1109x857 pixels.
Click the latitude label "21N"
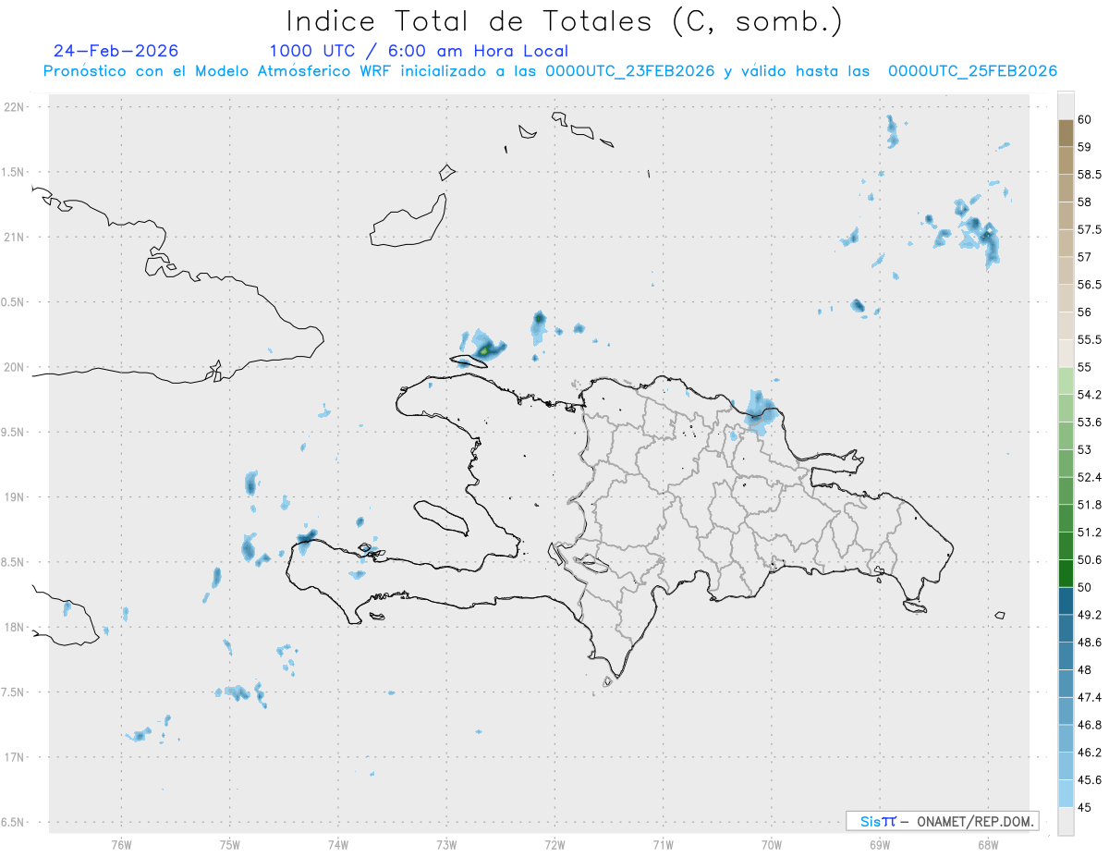[x=16, y=237]
